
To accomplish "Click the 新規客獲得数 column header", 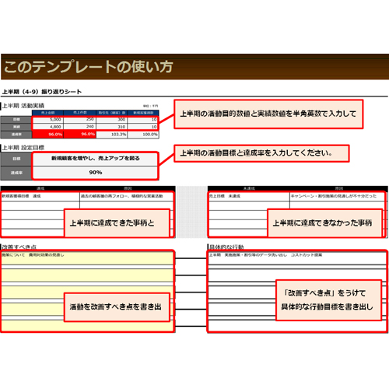I will 143,113.
